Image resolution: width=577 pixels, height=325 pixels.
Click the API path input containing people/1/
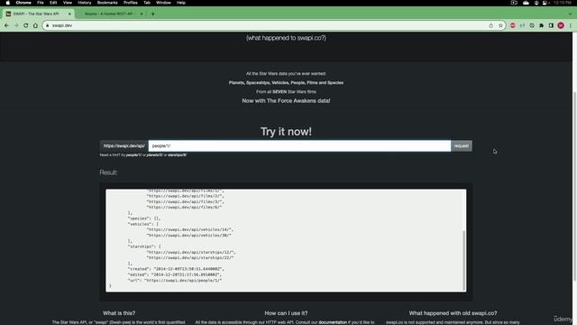299,146
